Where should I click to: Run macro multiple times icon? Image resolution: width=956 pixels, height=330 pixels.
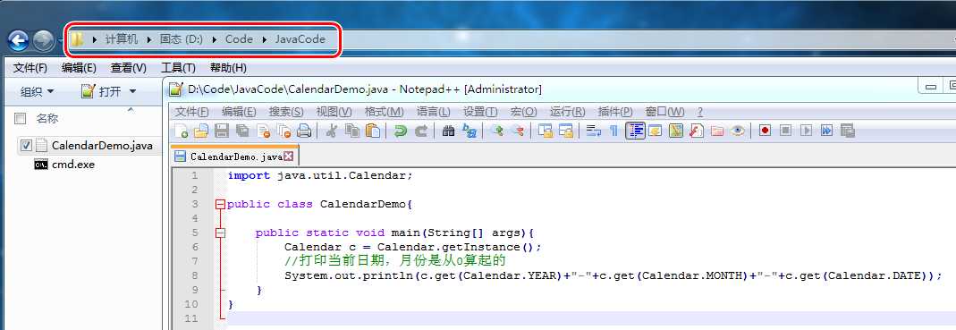[826, 131]
